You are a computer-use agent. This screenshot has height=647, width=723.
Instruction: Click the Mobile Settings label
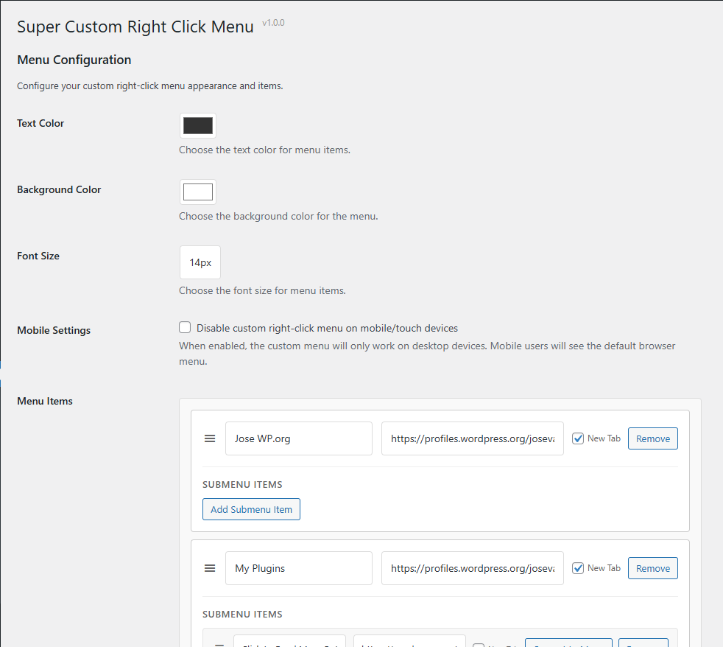click(x=54, y=330)
